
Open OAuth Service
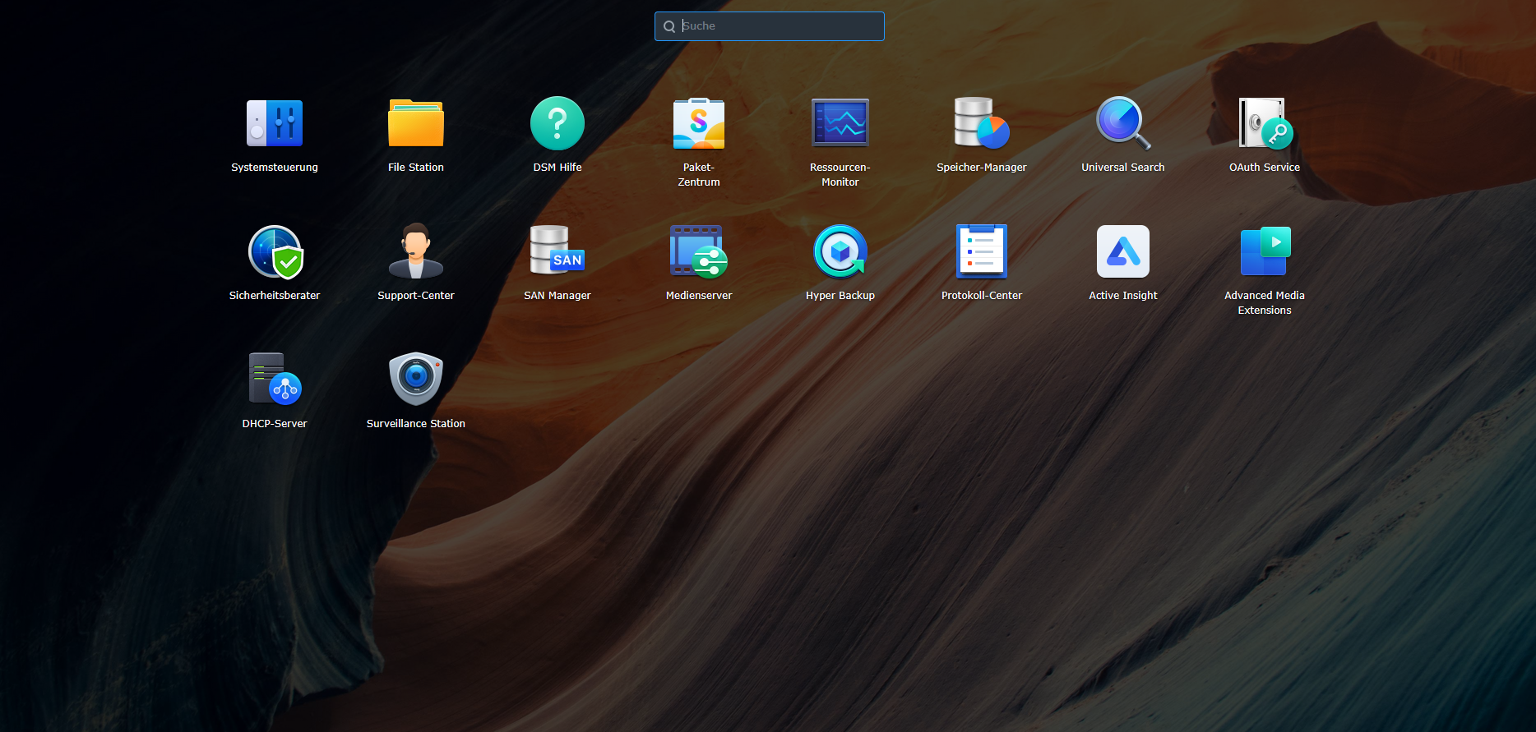click(x=1265, y=123)
